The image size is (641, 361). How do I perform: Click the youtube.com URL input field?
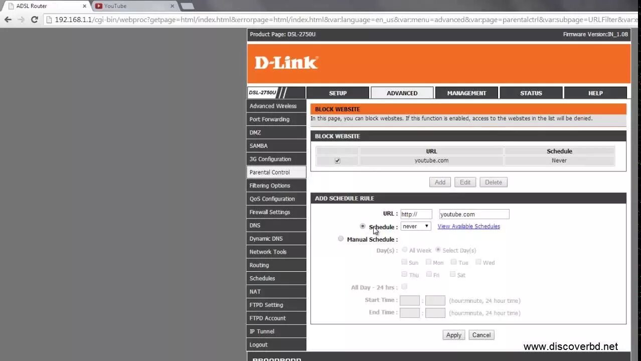pos(474,214)
